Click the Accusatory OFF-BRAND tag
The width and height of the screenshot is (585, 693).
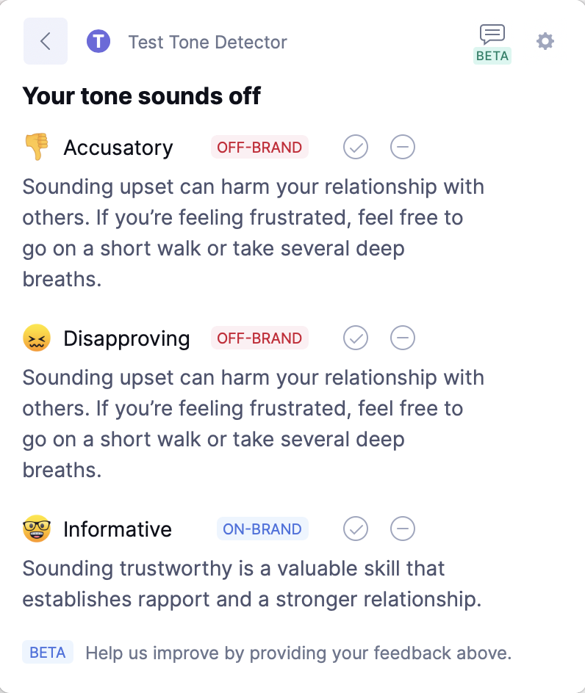(259, 147)
